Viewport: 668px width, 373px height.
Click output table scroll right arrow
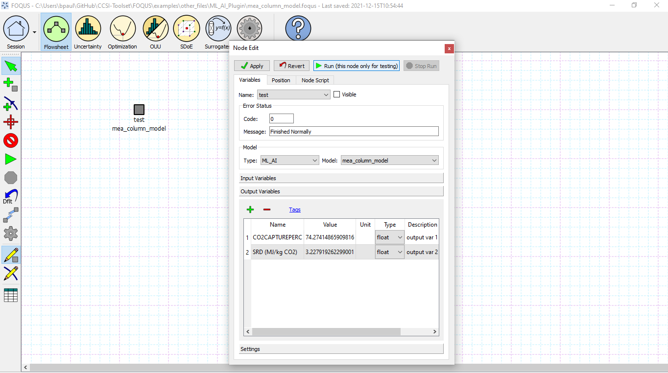(435, 331)
